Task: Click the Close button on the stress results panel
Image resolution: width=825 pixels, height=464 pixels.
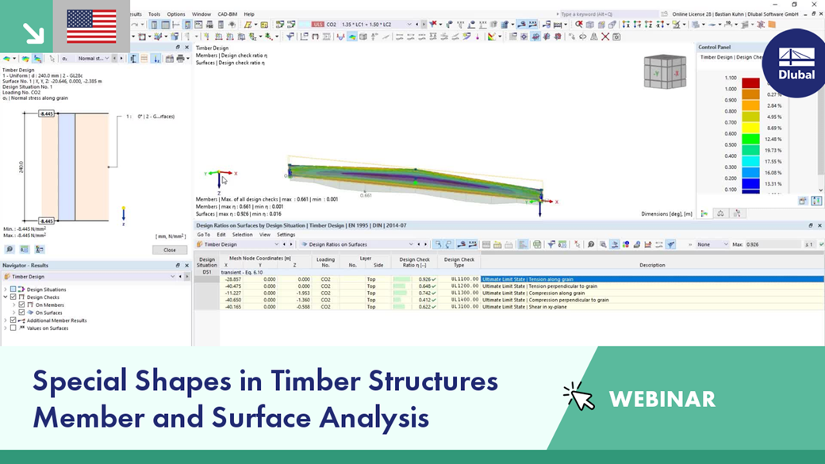Action: 170,250
